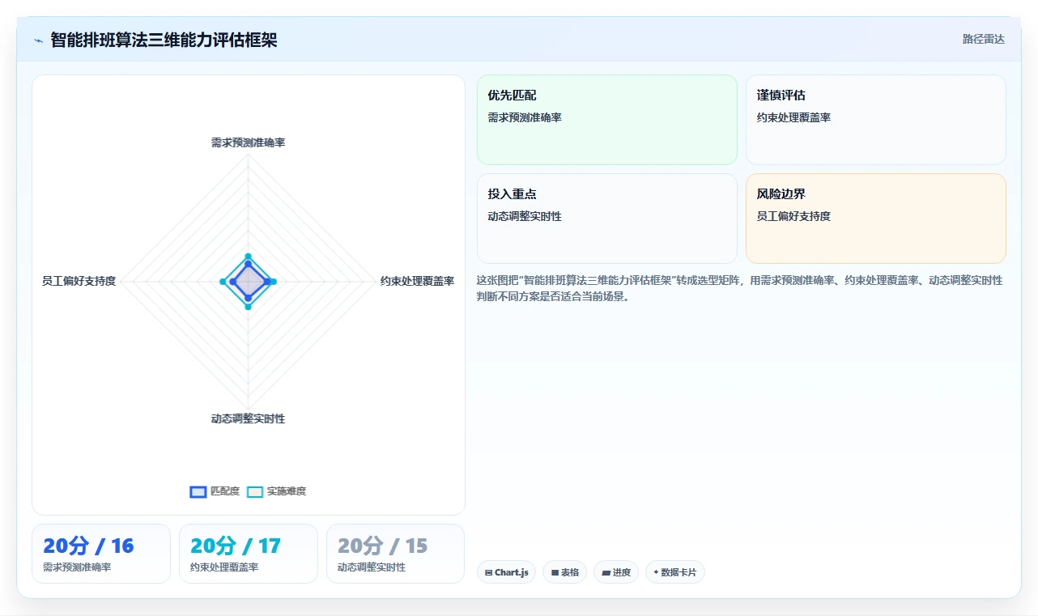
Task: Click radar axis label 约束处理覆盖率
Action: coord(417,281)
